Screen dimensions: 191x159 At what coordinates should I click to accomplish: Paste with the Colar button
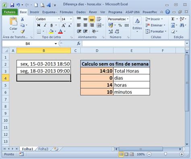[x=13, y=25]
